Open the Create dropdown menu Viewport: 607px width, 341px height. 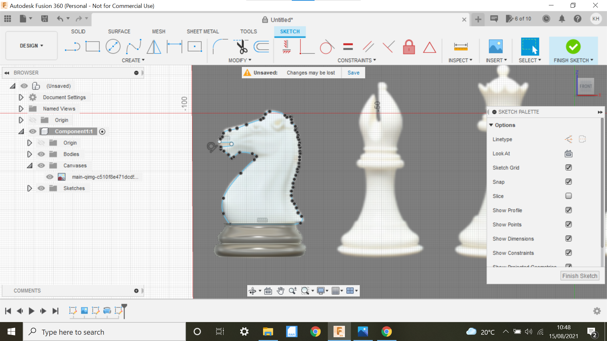133,60
